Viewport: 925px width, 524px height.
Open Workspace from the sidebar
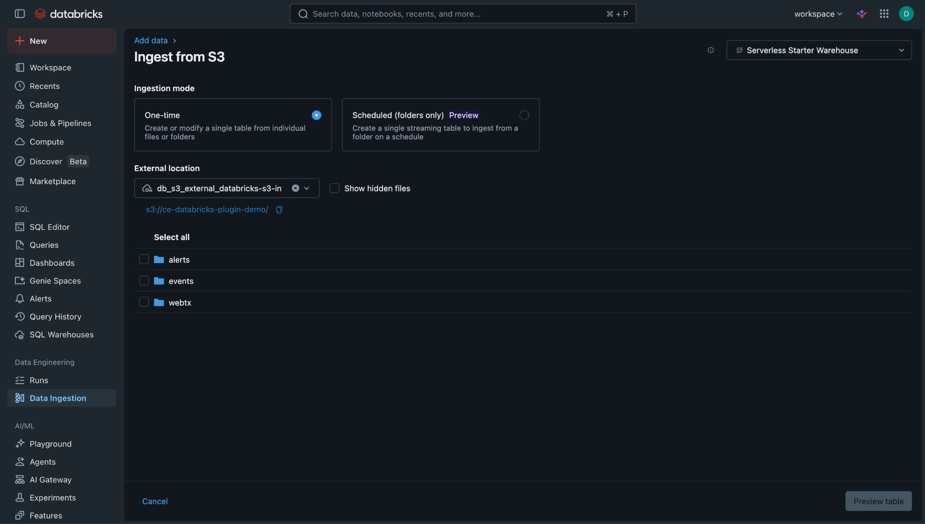pyautogui.click(x=61, y=68)
